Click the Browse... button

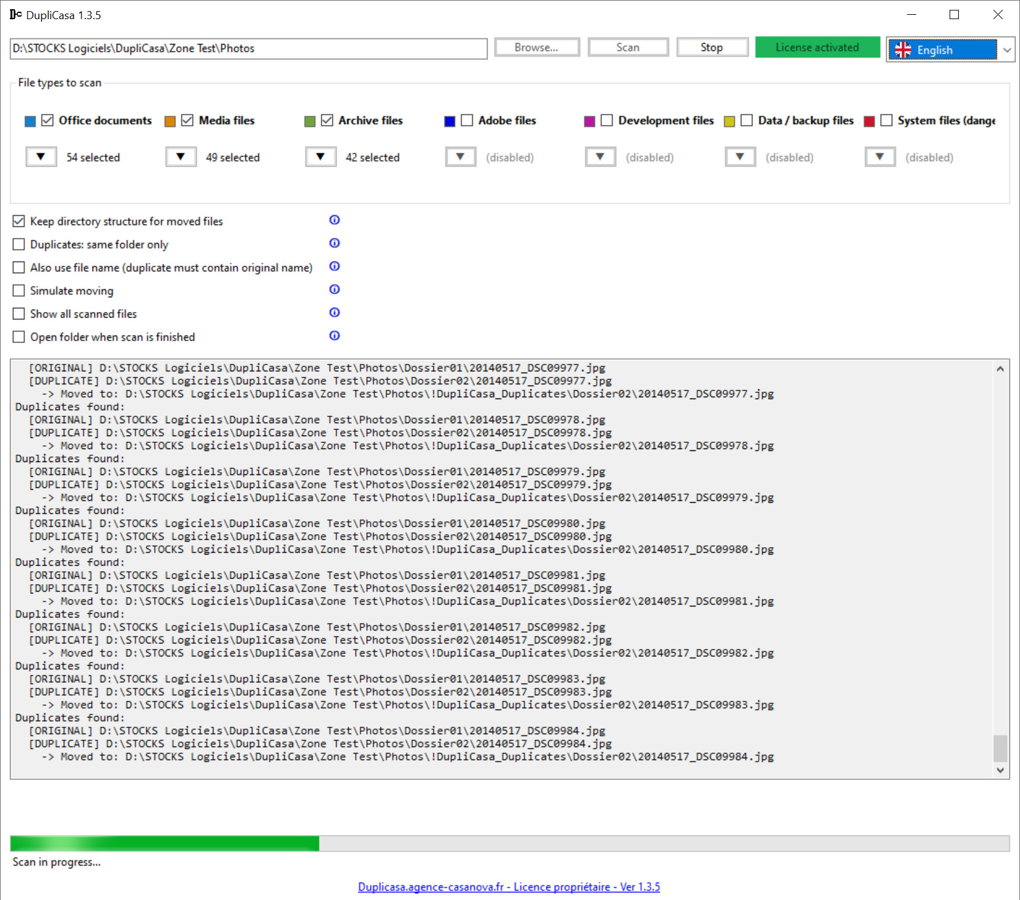pyautogui.click(x=536, y=47)
